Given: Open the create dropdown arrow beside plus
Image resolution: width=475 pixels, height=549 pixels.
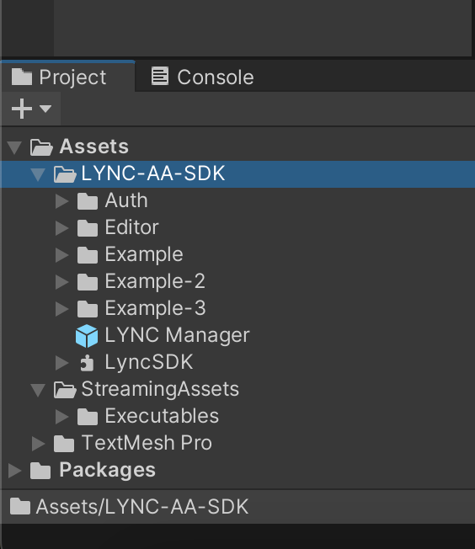Looking at the screenshot, I should 45,109.
